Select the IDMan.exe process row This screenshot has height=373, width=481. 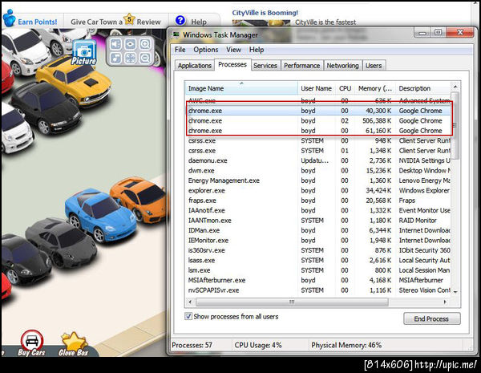318,230
